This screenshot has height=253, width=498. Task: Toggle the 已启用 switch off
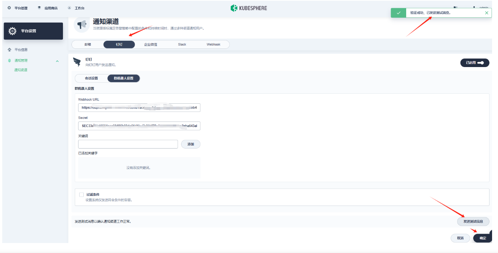click(475, 63)
